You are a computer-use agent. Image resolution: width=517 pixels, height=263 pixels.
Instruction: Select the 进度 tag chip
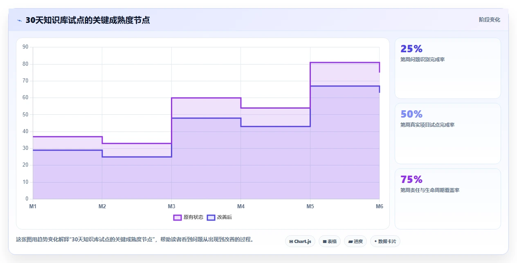[x=355, y=241]
